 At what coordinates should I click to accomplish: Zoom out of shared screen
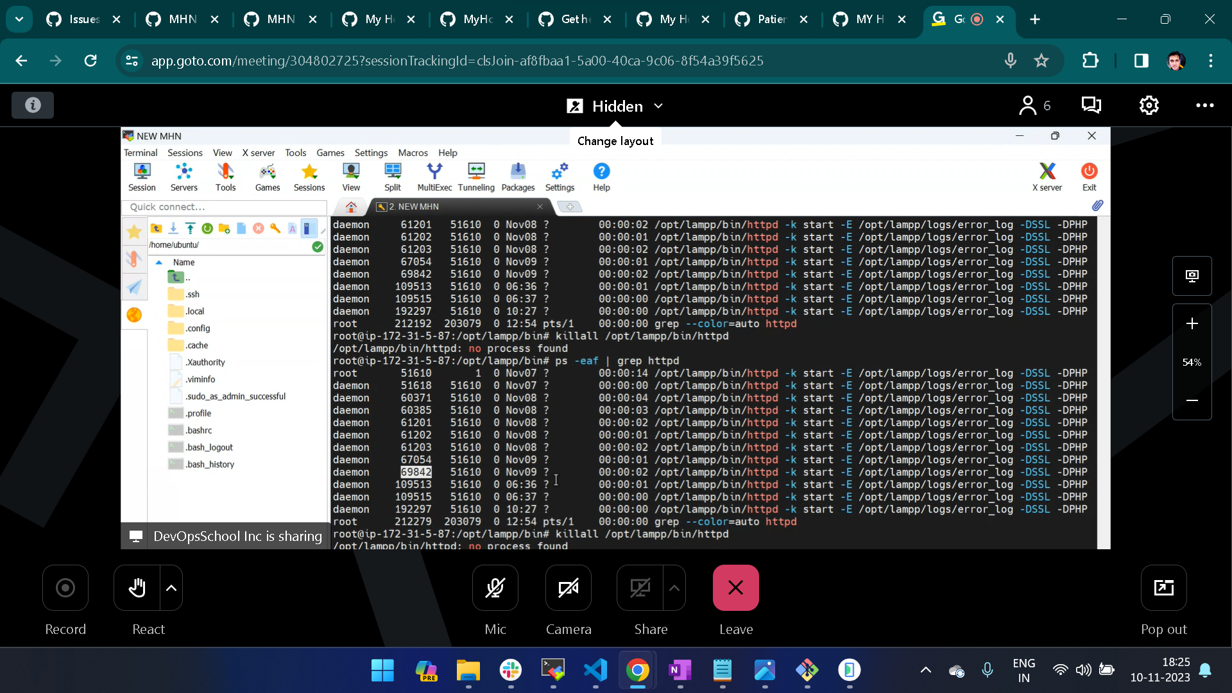(x=1192, y=400)
